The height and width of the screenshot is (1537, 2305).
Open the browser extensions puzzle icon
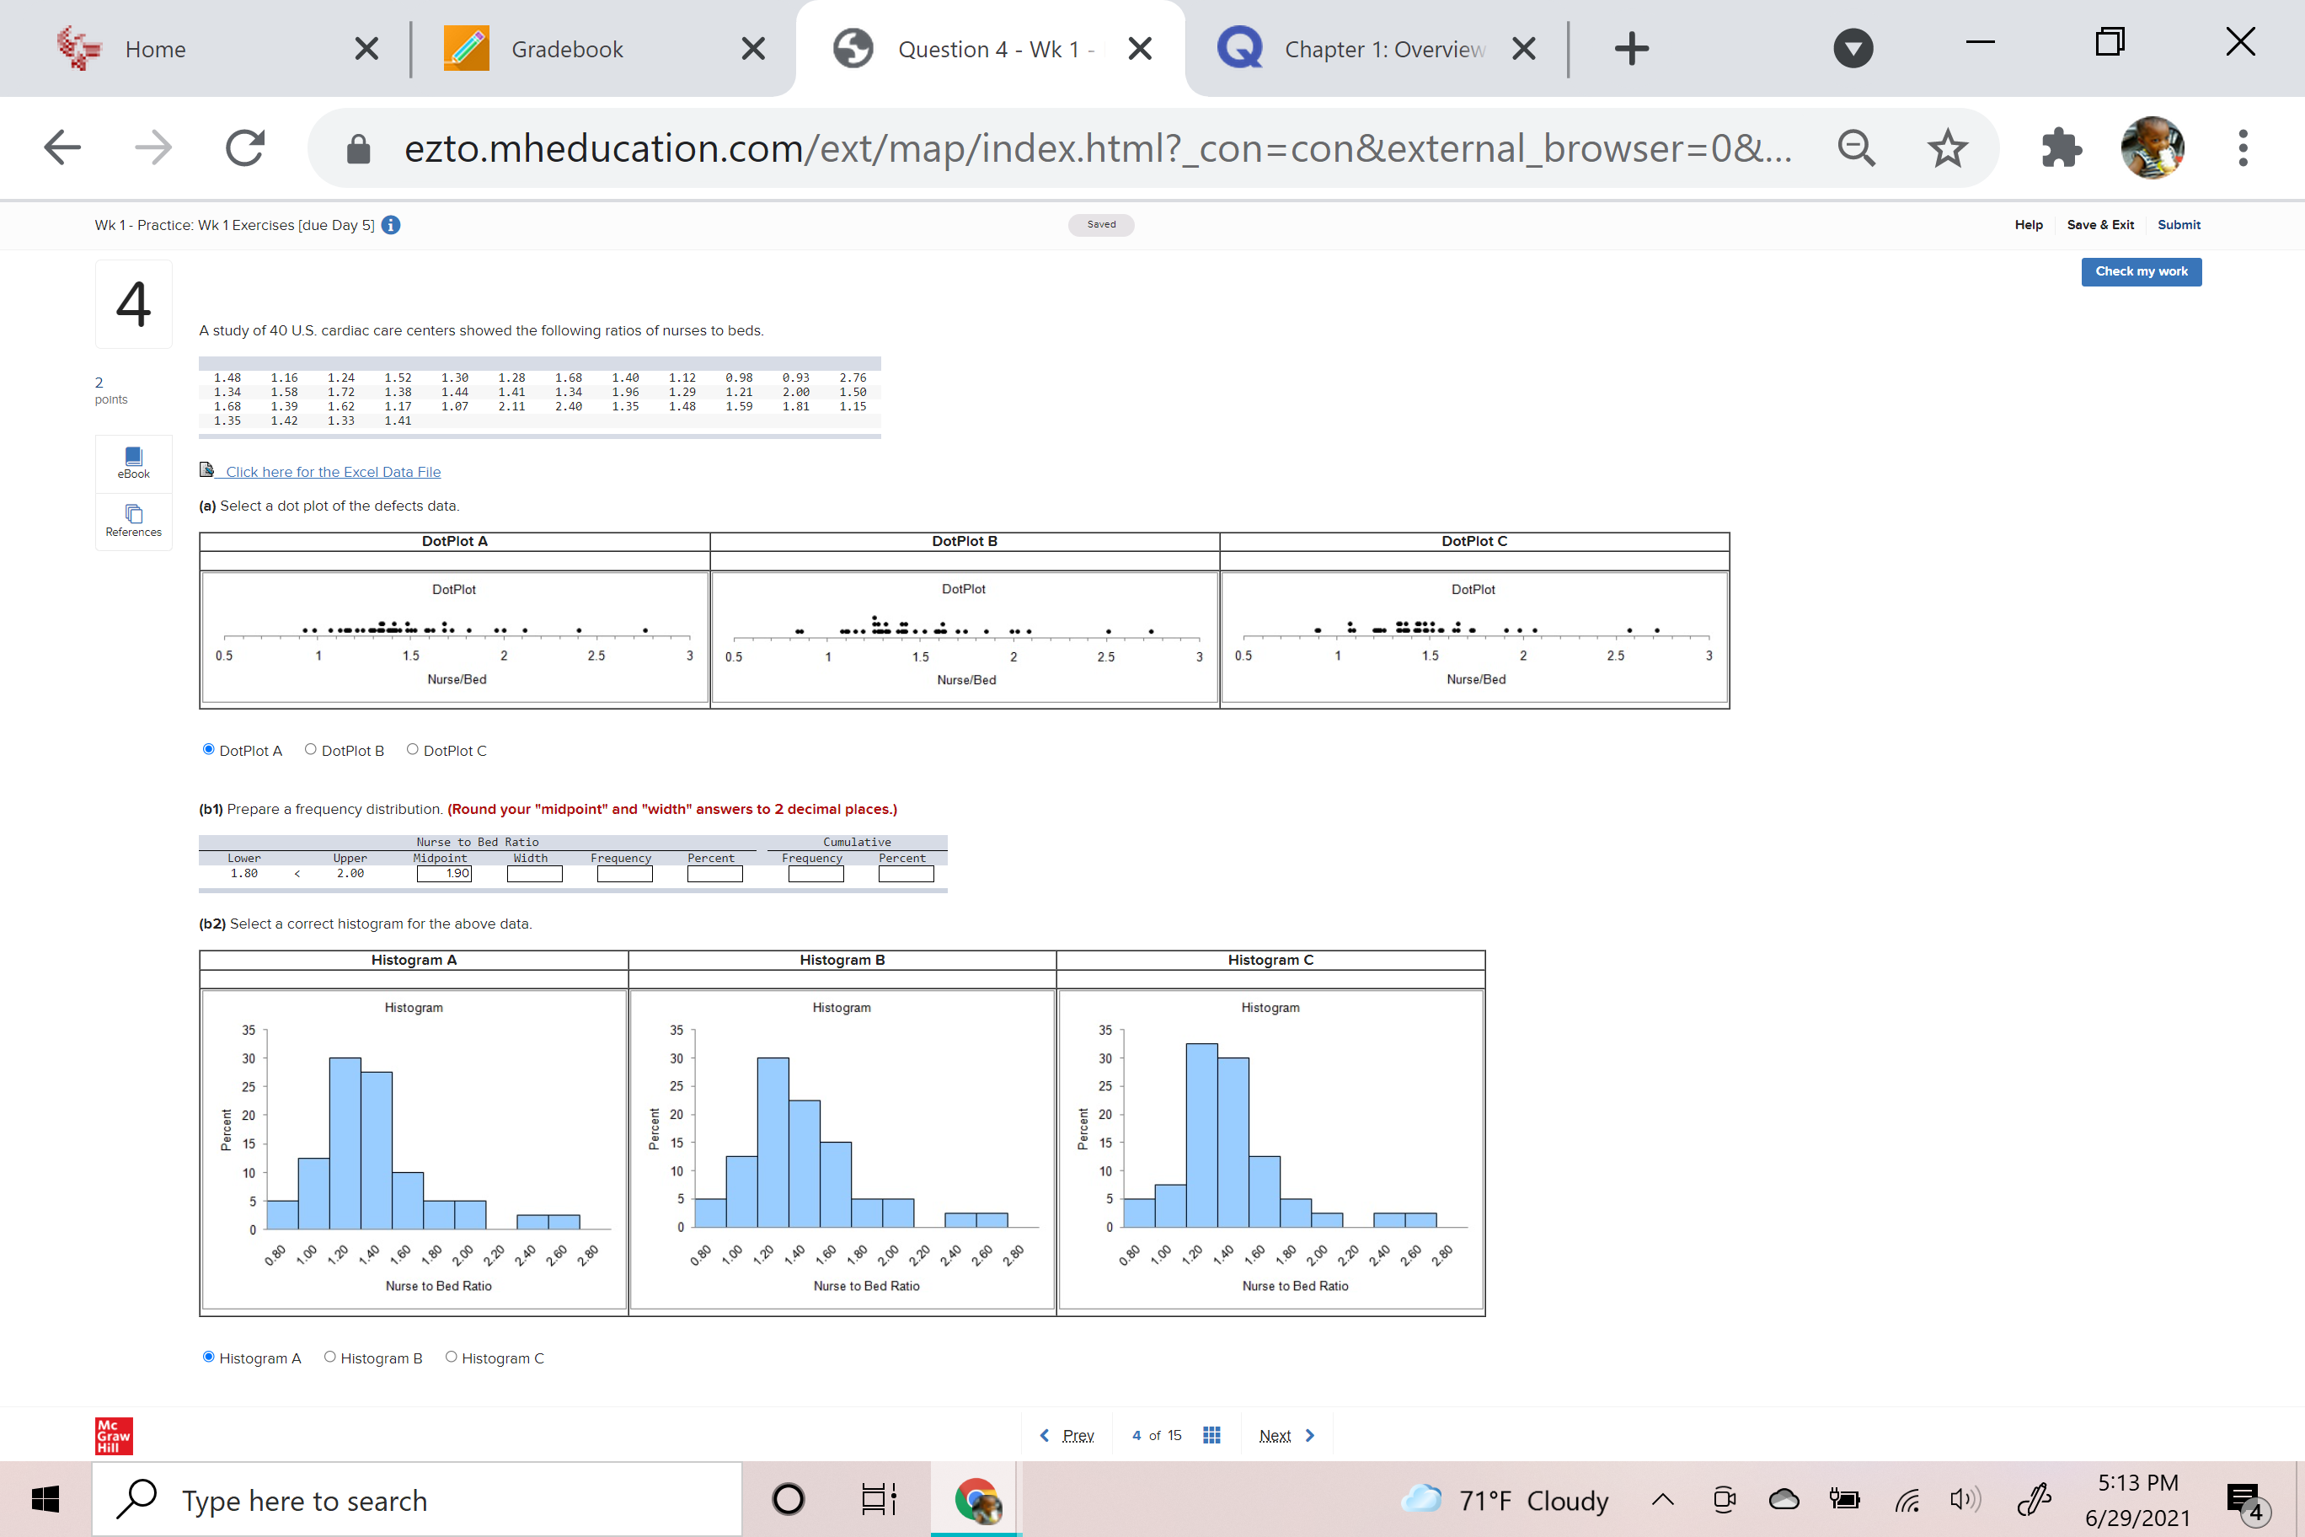[2060, 149]
